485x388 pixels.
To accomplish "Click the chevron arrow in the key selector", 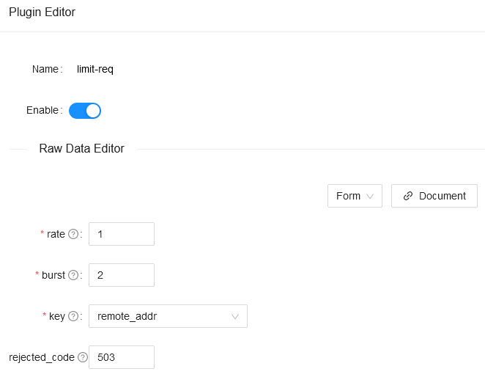I will coord(235,317).
